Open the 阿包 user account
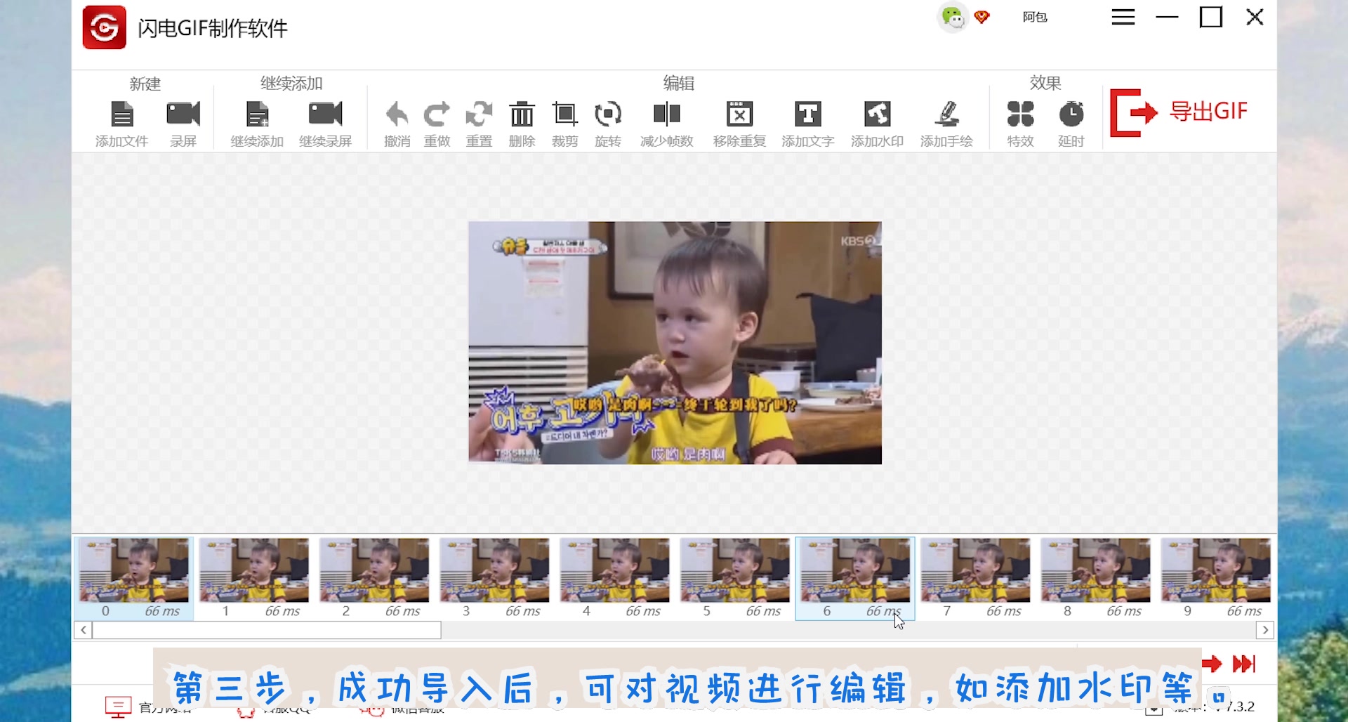The width and height of the screenshot is (1348, 722). tap(1035, 17)
